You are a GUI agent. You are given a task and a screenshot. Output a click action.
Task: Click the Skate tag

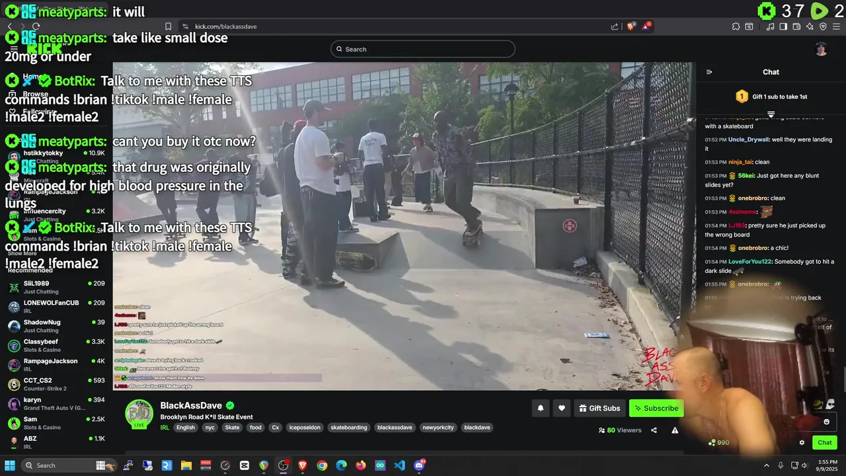click(x=232, y=428)
